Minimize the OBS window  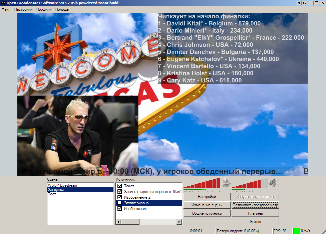click(311, 3)
